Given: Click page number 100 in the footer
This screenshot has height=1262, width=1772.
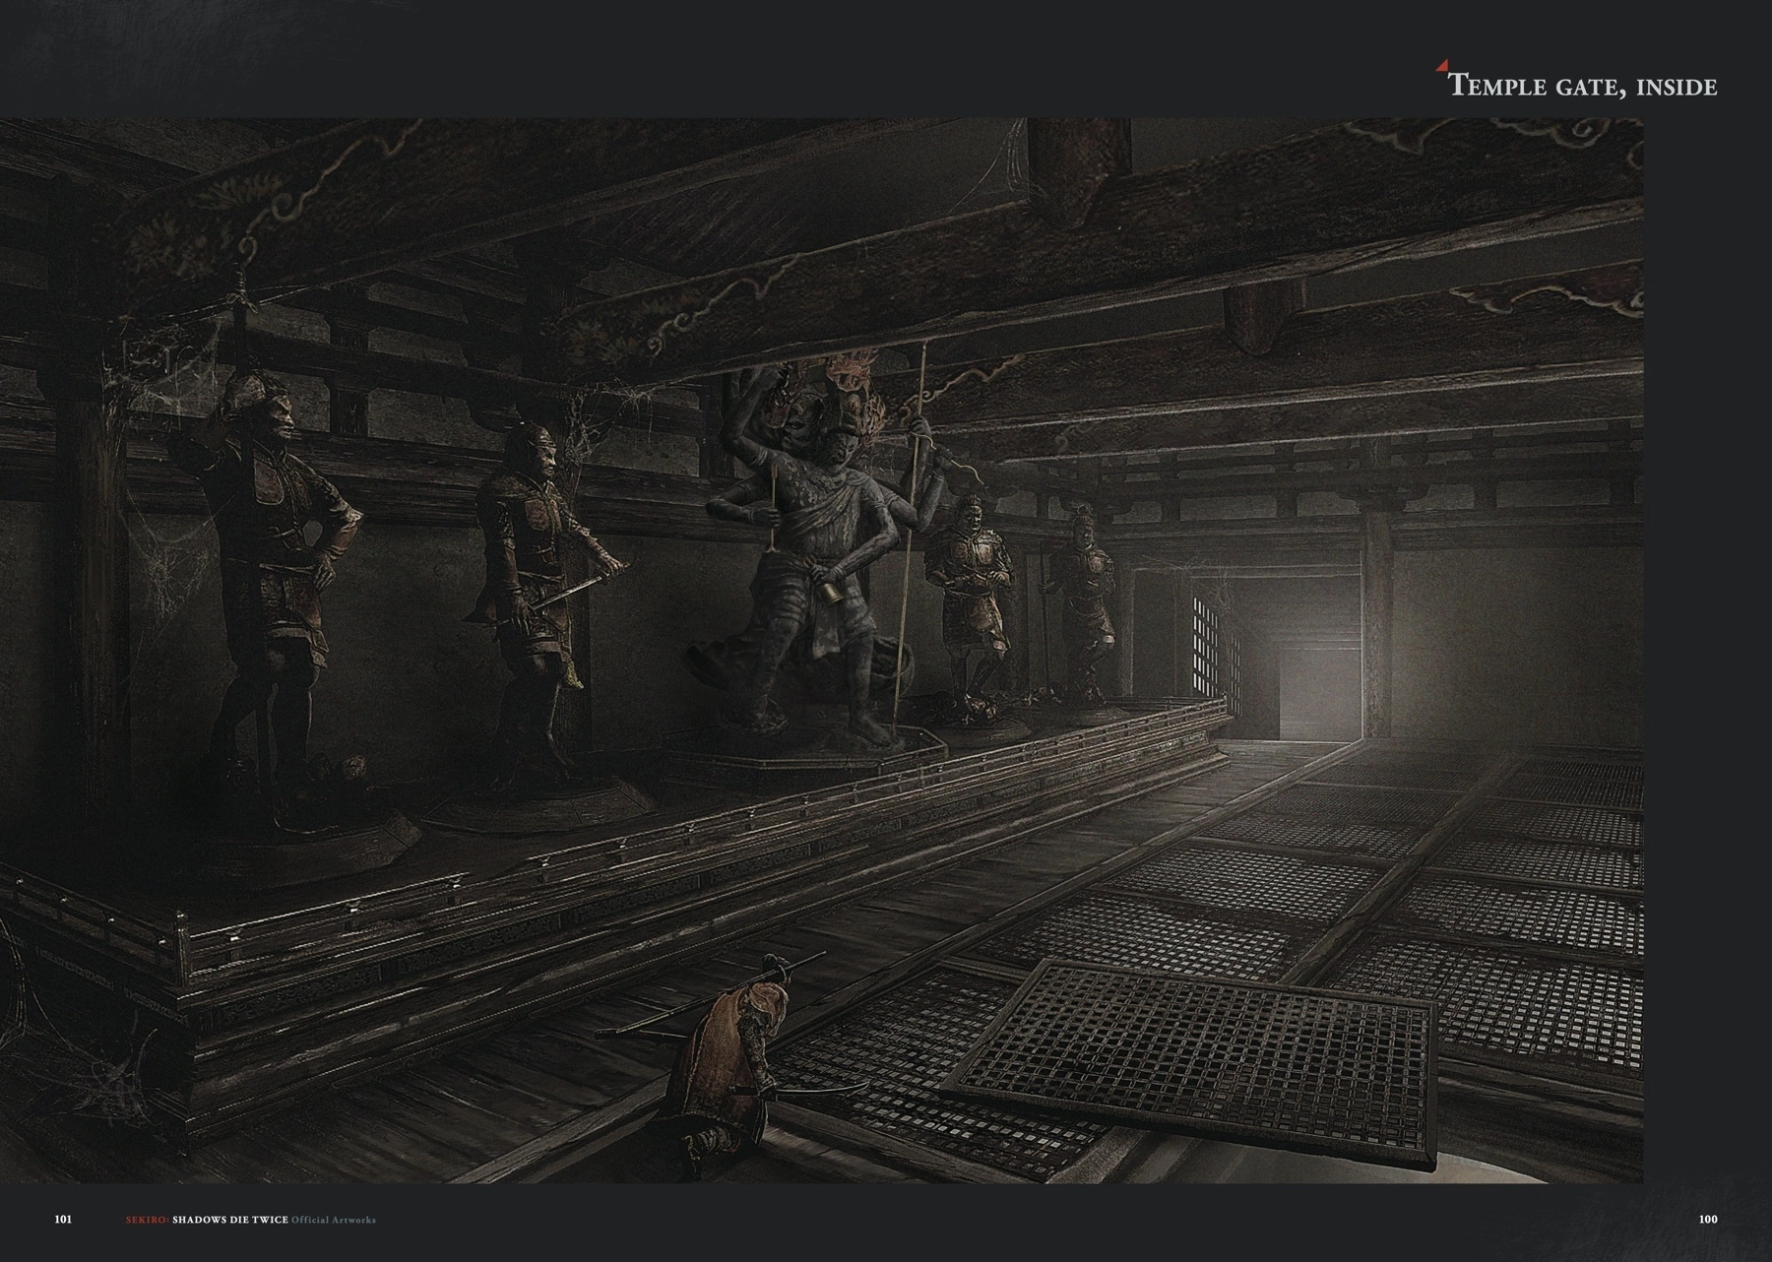Looking at the screenshot, I should coord(1708,1220).
